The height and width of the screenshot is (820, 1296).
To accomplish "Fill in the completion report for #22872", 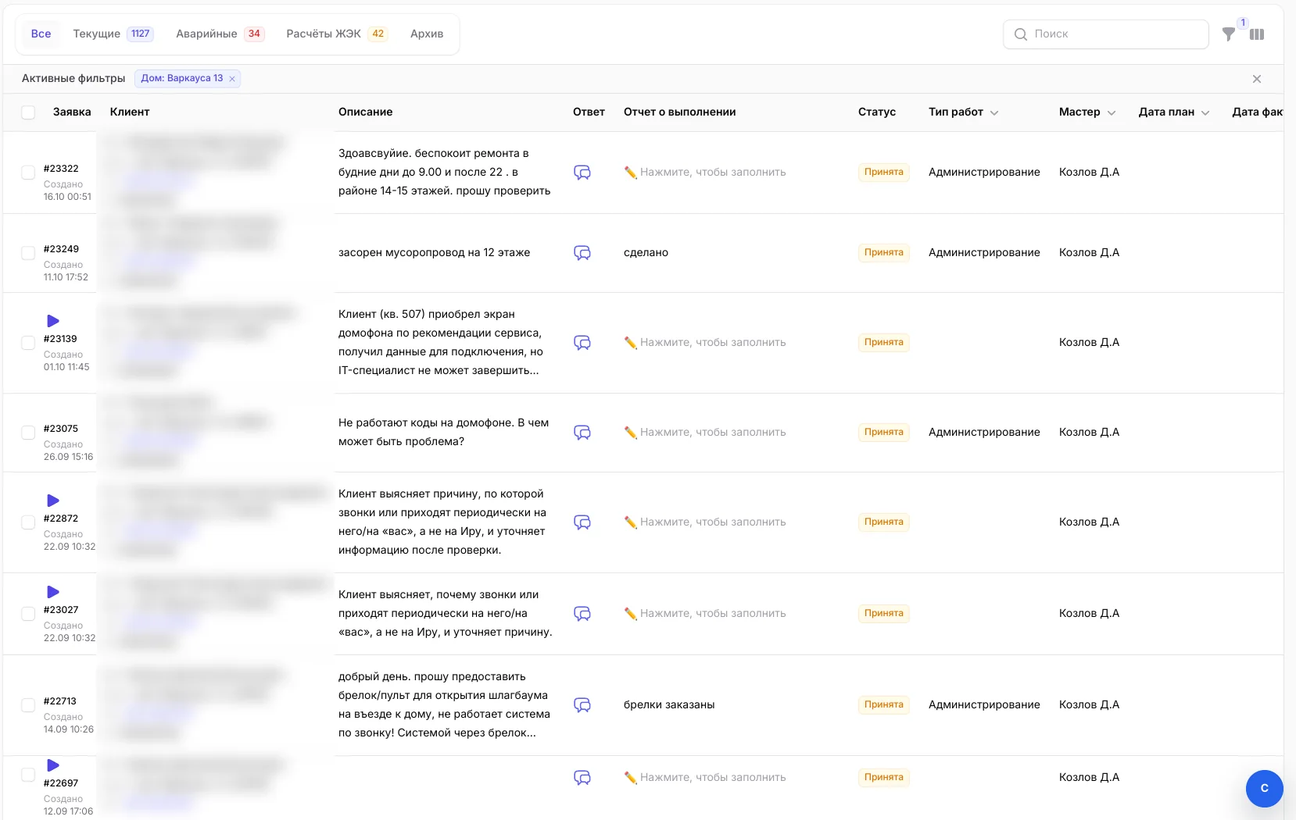I will [705, 522].
